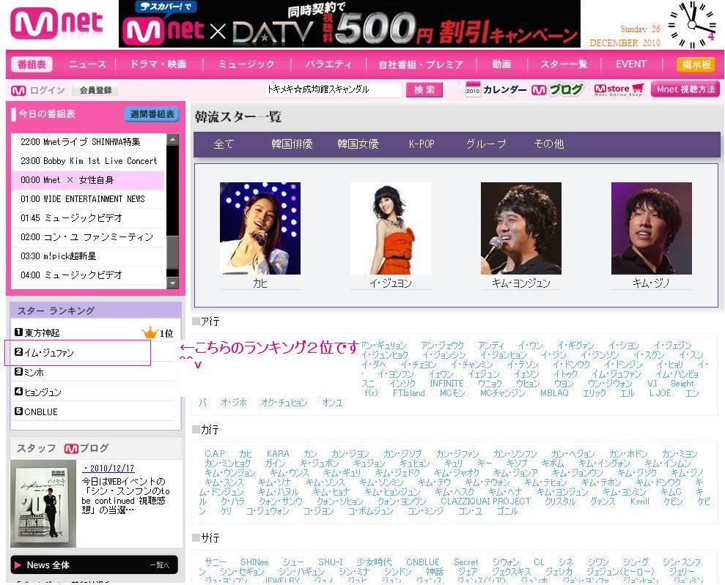
Task: Open ranking number 2 イム・ジュファン
Action: pos(49,353)
